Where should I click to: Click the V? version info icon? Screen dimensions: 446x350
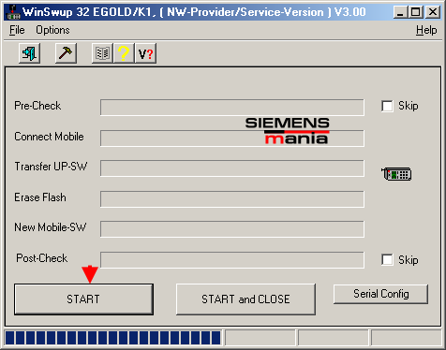pos(145,53)
